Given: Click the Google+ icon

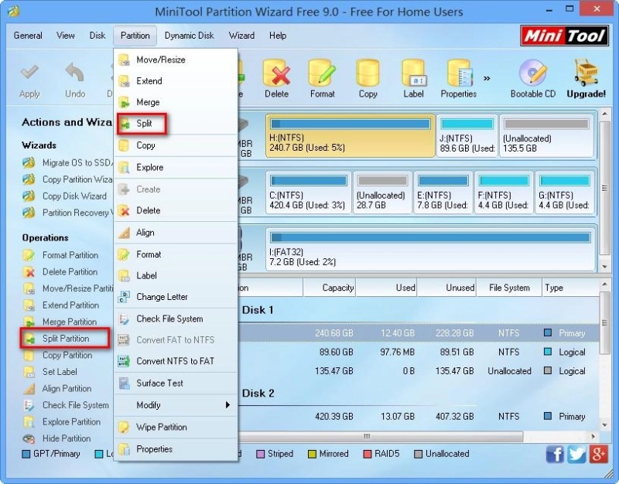Looking at the screenshot, I should (597, 455).
